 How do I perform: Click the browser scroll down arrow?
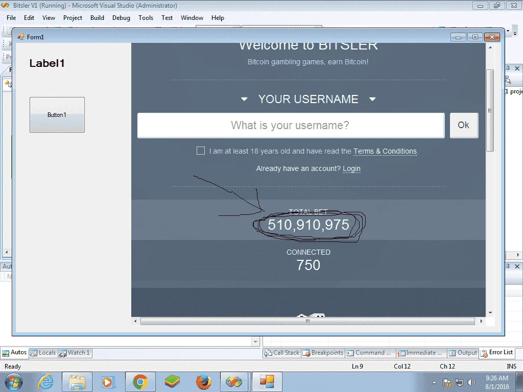point(490,313)
